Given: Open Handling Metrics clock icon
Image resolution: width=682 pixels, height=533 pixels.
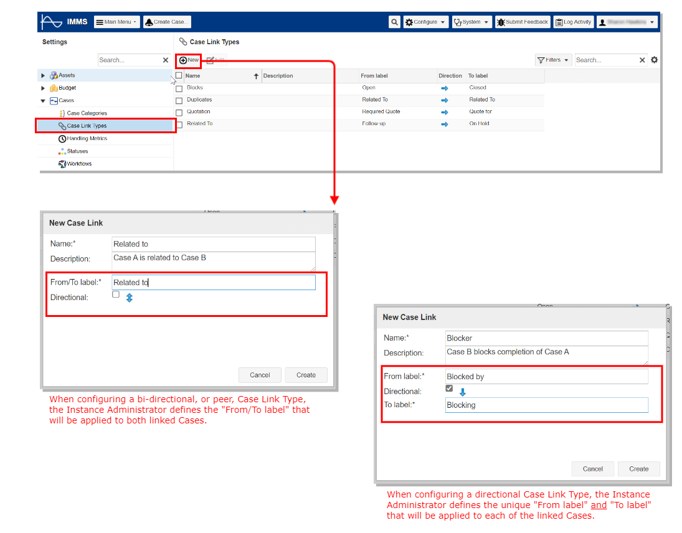Looking at the screenshot, I should [x=61, y=138].
